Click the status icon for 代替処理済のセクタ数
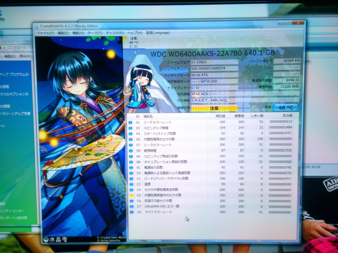Screen dimensions: 338x253 pyautogui.click(x=130, y=139)
